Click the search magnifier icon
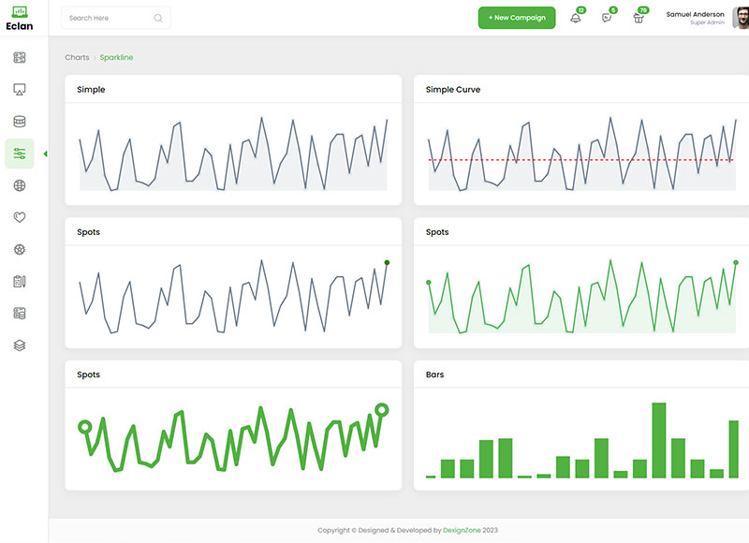 coord(157,18)
